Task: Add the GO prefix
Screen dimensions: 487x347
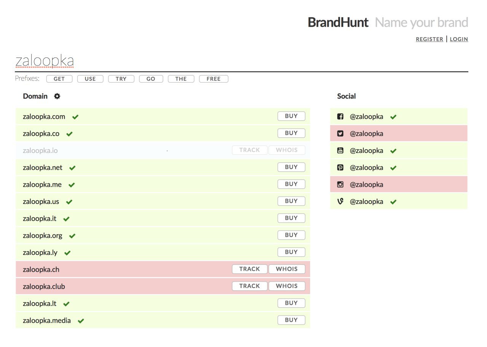Action: [151, 79]
